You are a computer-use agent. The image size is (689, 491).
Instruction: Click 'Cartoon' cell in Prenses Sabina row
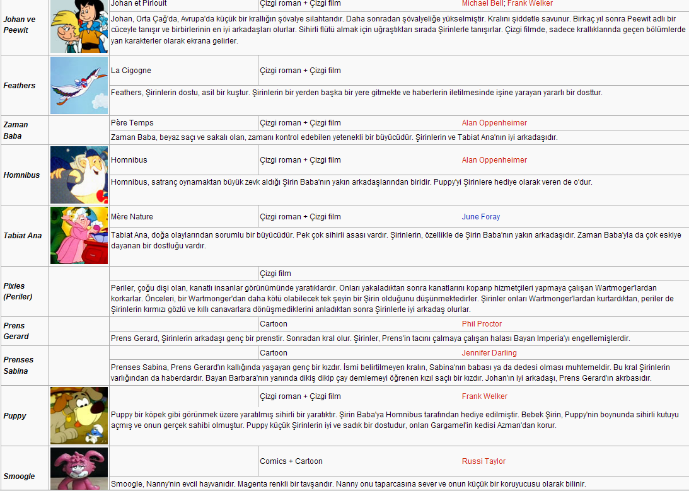point(274,353)
